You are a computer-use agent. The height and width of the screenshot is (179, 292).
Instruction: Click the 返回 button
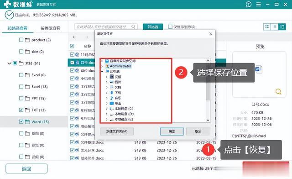pyautogui.click(x=26, y=168)
